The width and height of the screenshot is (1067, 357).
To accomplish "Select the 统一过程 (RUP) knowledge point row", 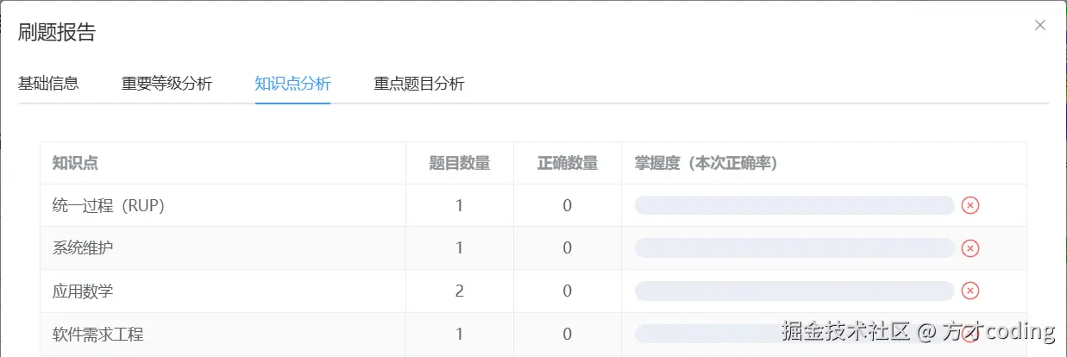I will tap(108, 205).
